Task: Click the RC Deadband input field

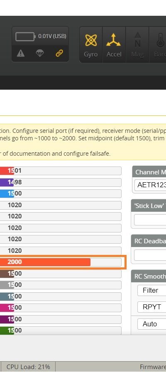Action: pos(150,255)
